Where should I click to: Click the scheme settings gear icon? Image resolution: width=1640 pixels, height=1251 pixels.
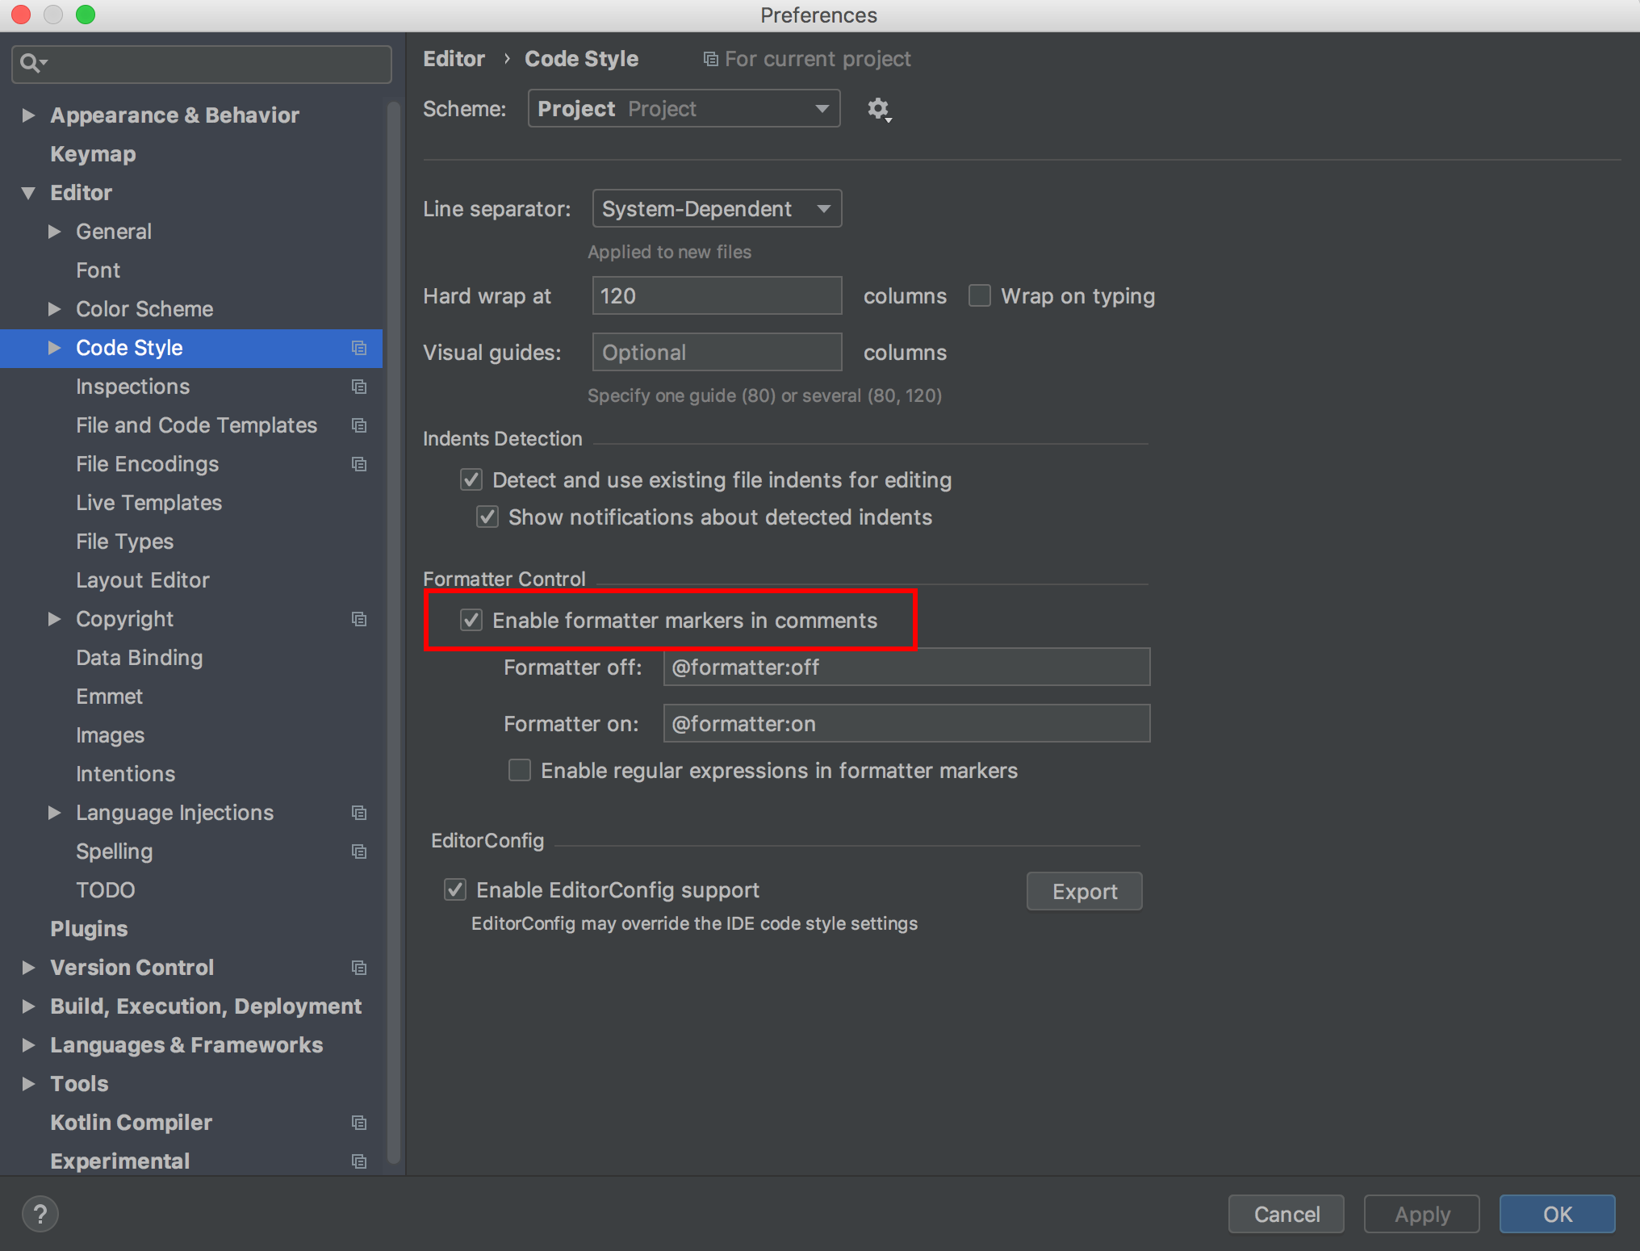click(878, 108)
